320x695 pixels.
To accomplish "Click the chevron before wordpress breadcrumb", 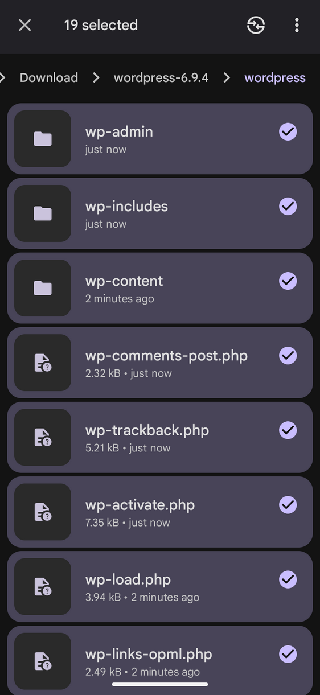I will tap(227, 77).
